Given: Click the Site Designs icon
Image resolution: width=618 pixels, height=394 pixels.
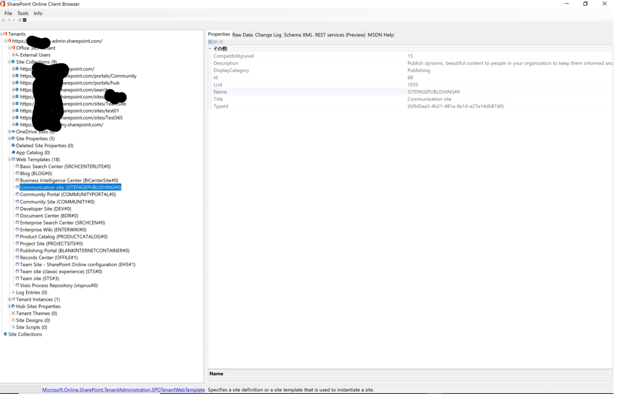Looking at the screenshot, I should point(13,320).
